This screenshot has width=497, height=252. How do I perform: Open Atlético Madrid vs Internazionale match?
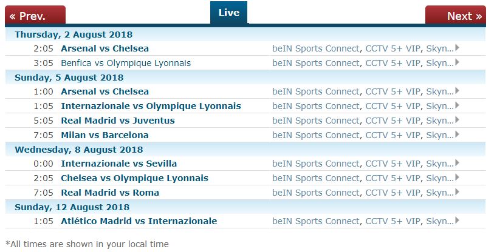click(139, 221)
